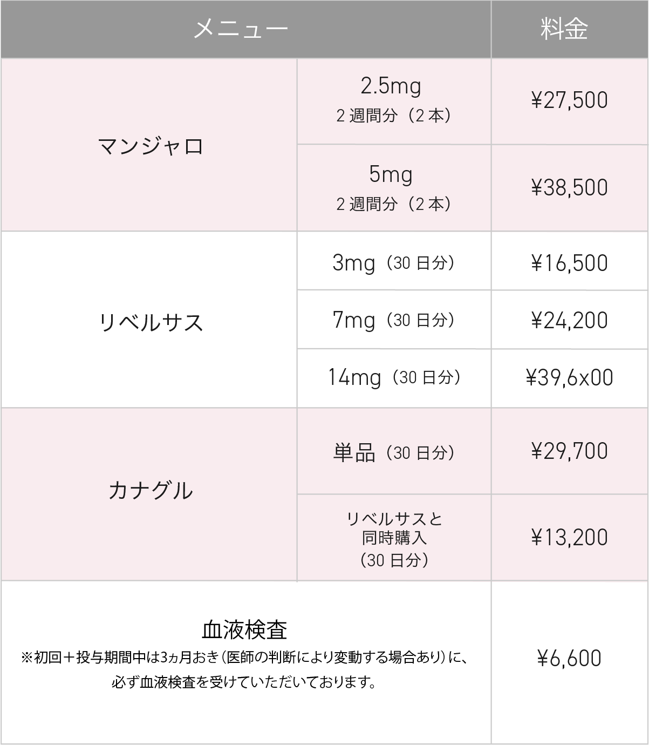This screenshot has height=745, width=649.
Task: Click the ¥39,6x00 price cell
Action: click(570, 378)
